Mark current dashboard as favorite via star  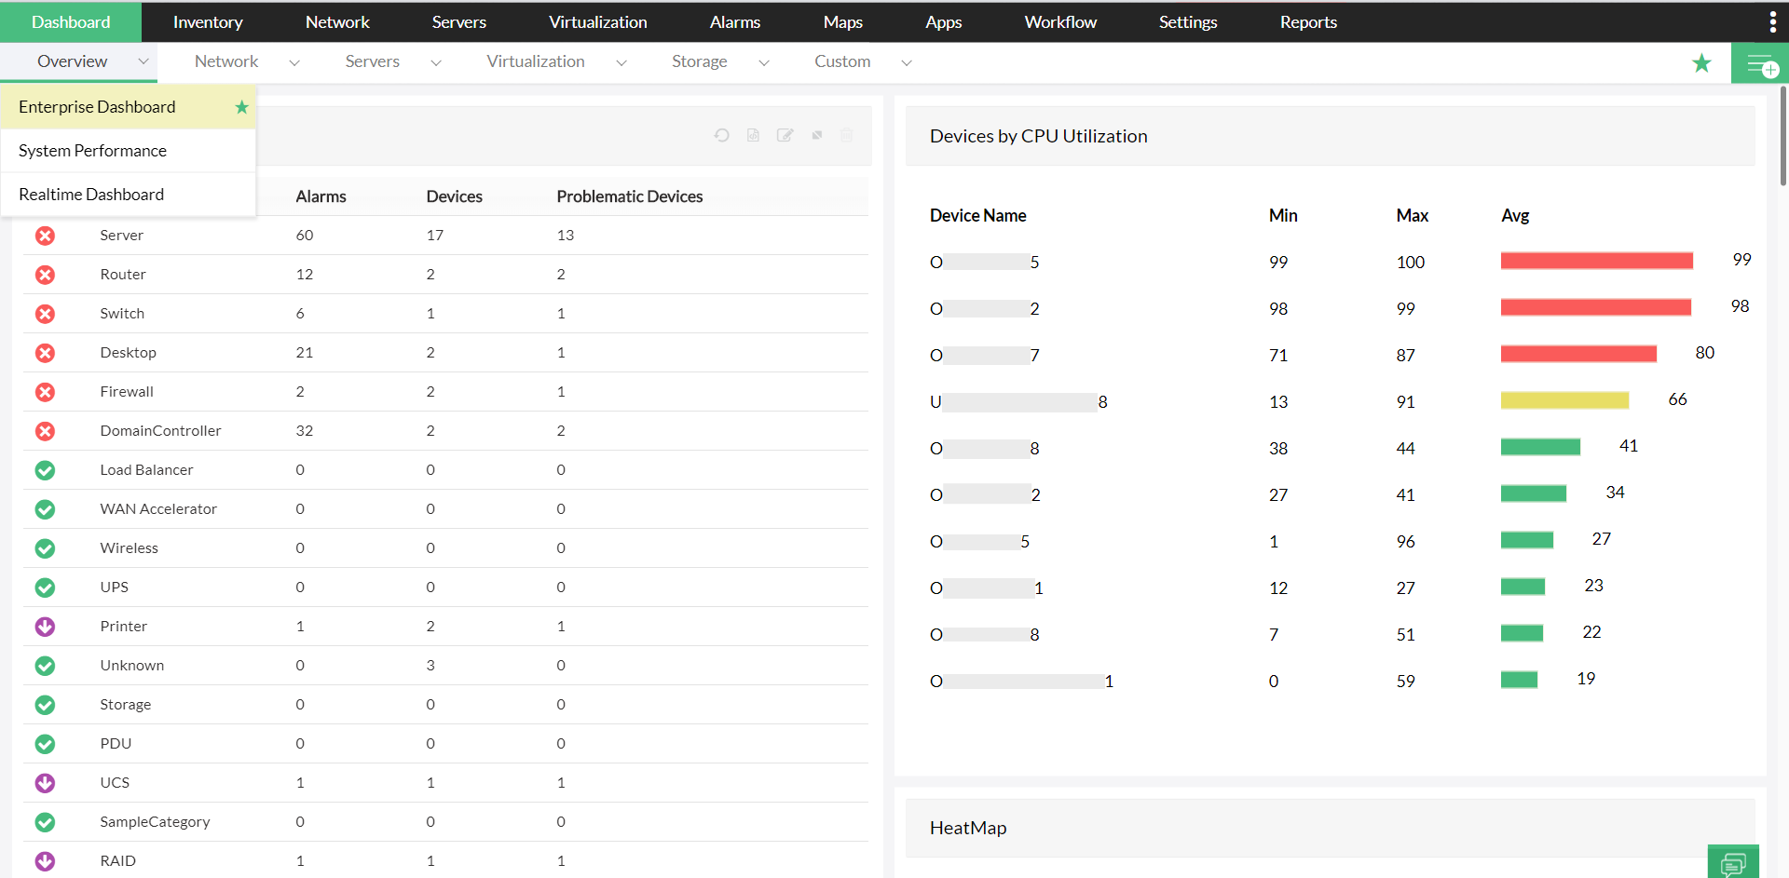(x=1702, y=62)
